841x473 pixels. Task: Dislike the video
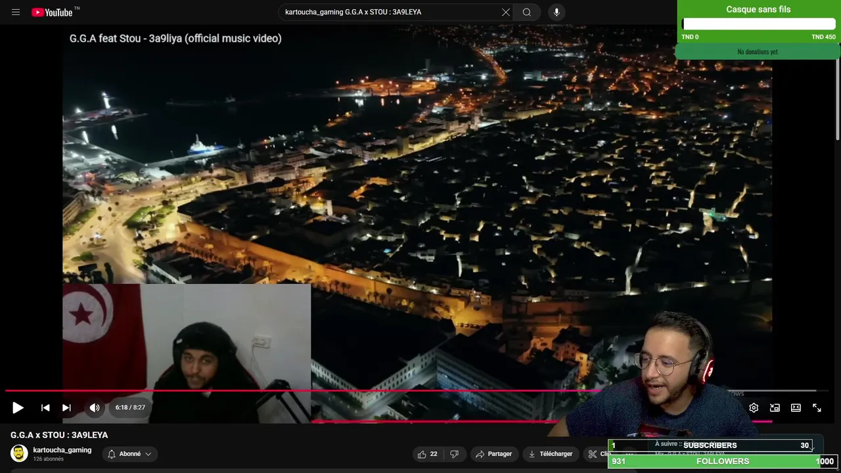(454, 454)
